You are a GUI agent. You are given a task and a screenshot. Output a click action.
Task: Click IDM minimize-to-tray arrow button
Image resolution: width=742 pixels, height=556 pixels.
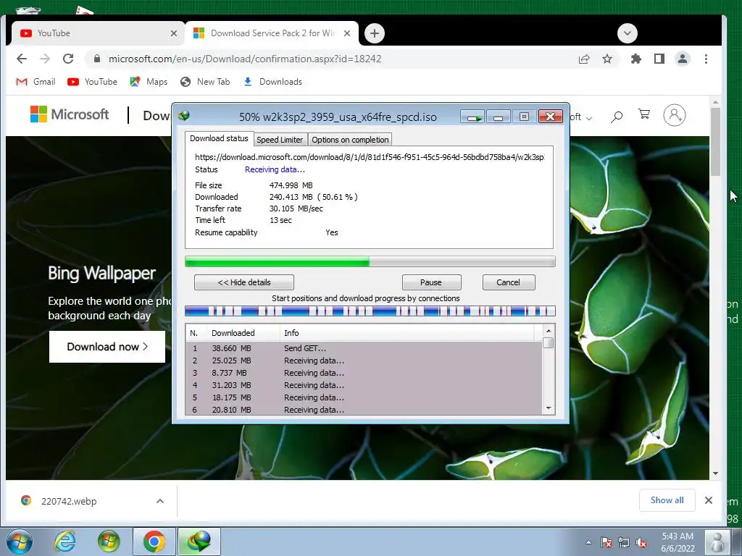click(472, 117)
